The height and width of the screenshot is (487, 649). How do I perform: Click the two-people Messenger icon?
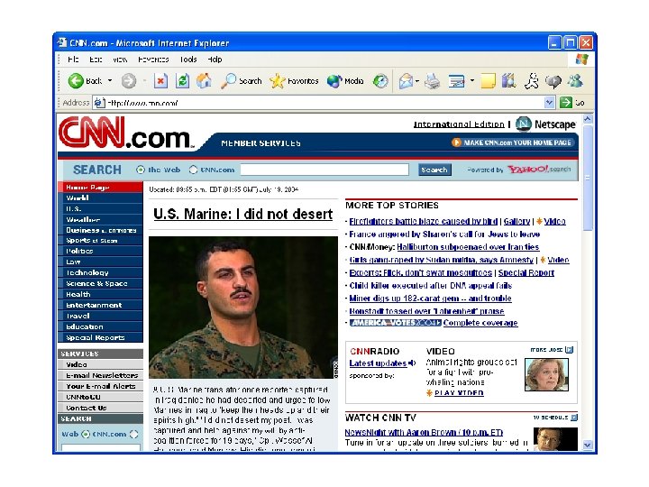click(575, 81)
